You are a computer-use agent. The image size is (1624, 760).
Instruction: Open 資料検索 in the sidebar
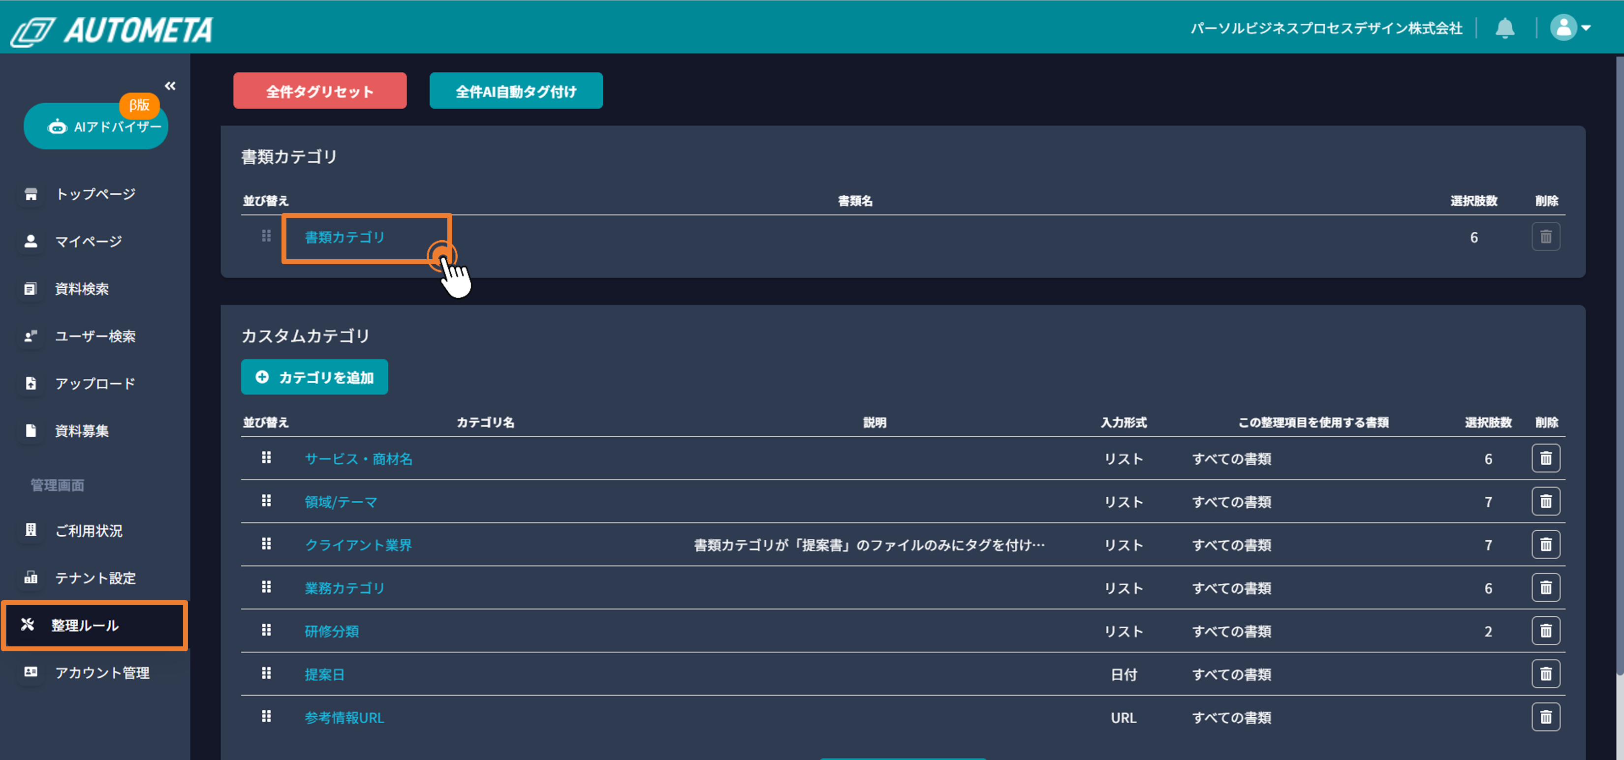pos(82,289)
